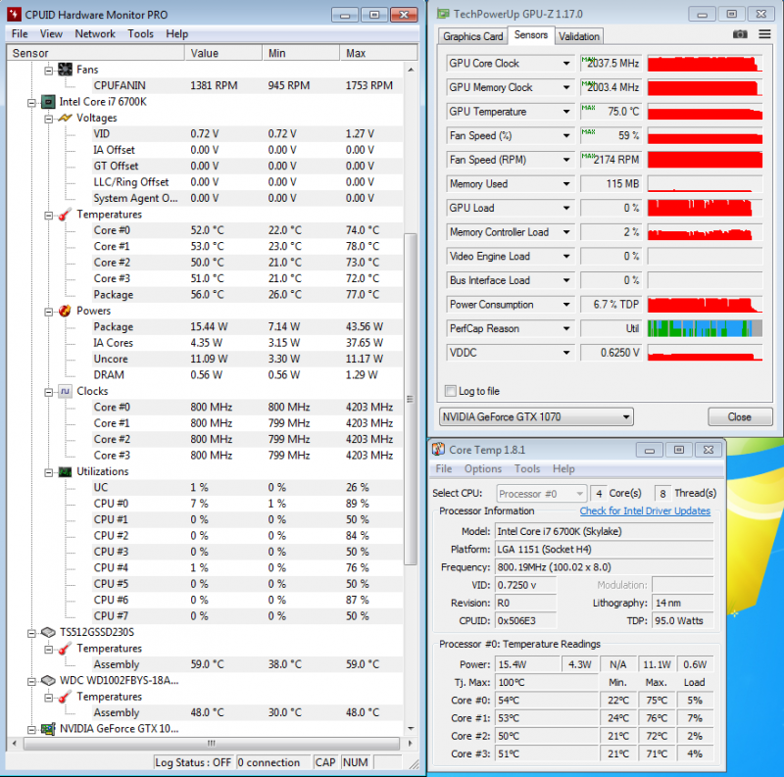This screenshot has height=777, width=784.
Task: Open the GPU Temperature sensor dropdown
Action: [566, 112]
